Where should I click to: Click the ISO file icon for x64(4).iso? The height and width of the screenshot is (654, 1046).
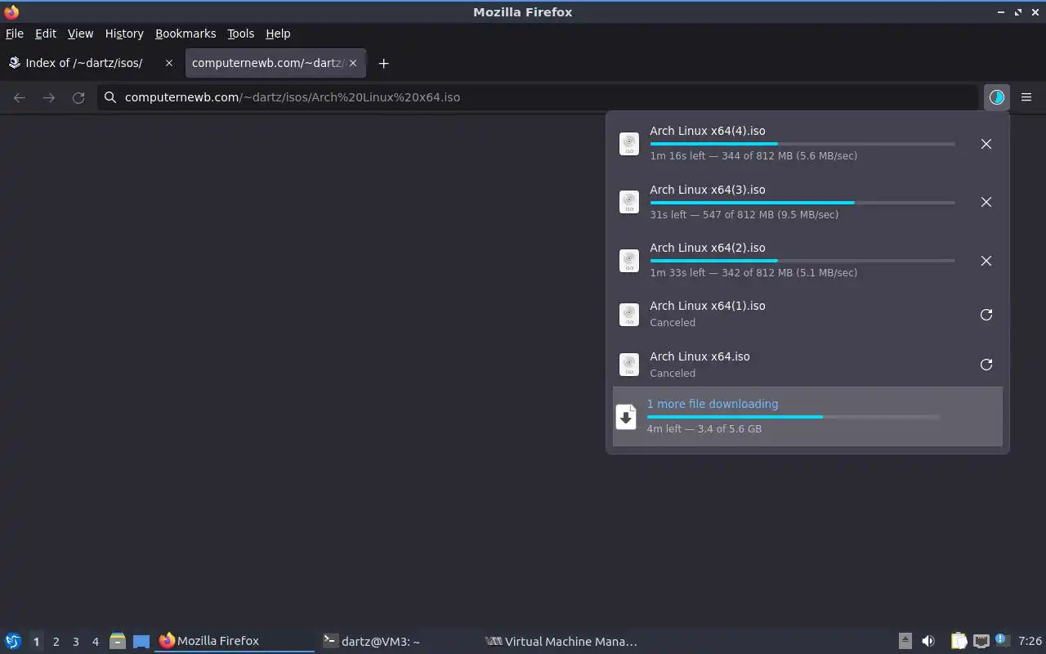point(629,144)
